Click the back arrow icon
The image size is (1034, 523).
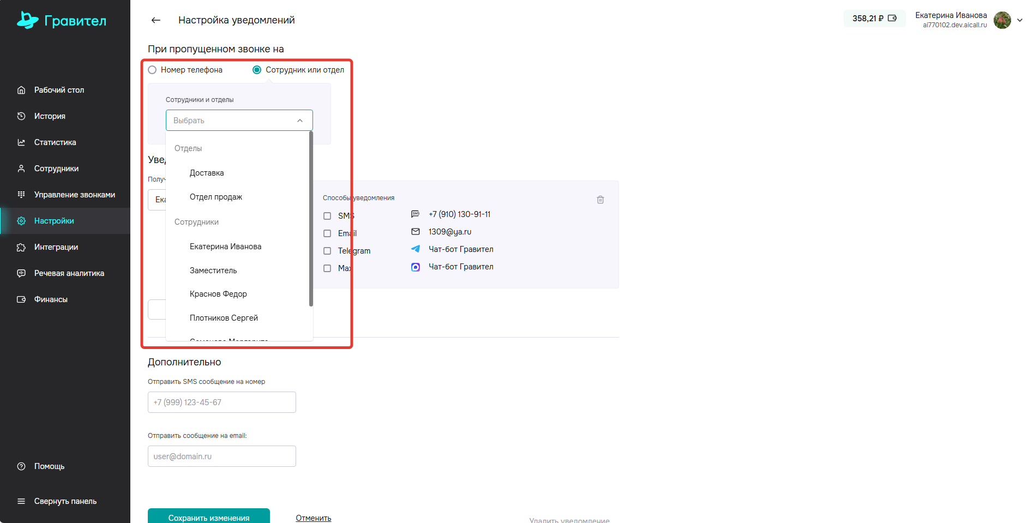(x=156, y=20)
